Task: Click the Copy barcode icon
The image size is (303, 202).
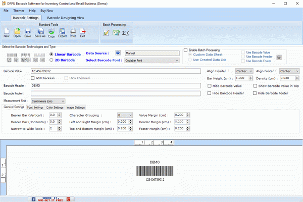Action: [x=52, y=32]
